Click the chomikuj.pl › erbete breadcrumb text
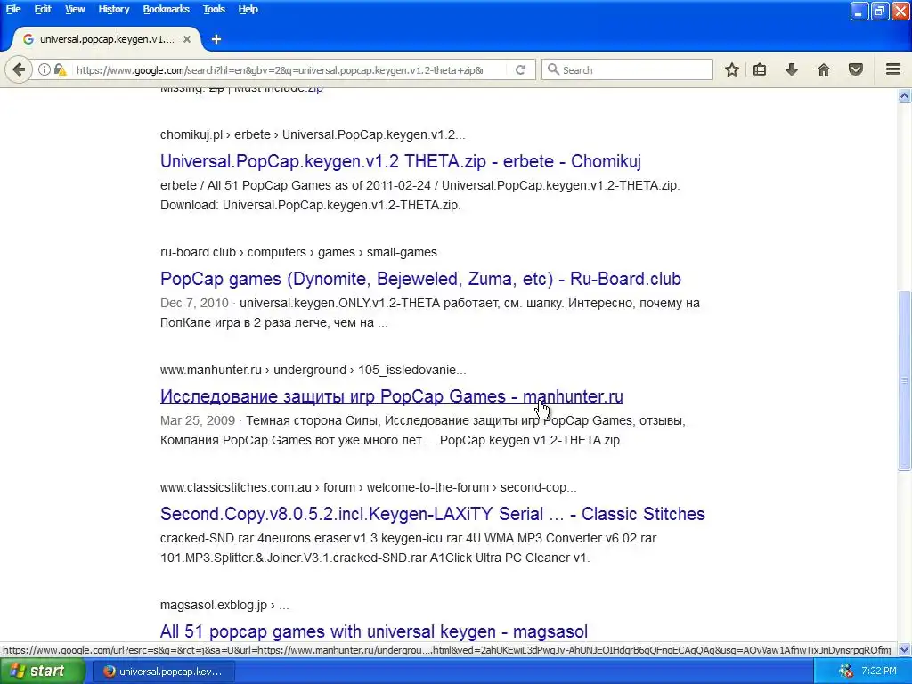912x684 pixels. click(x=313, y=135)
